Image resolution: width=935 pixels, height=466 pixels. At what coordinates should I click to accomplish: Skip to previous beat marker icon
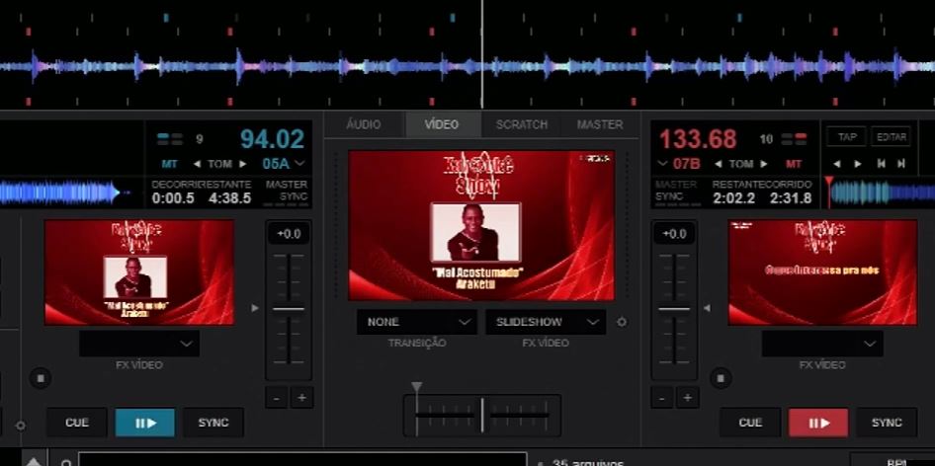click(x=881, y=164)
